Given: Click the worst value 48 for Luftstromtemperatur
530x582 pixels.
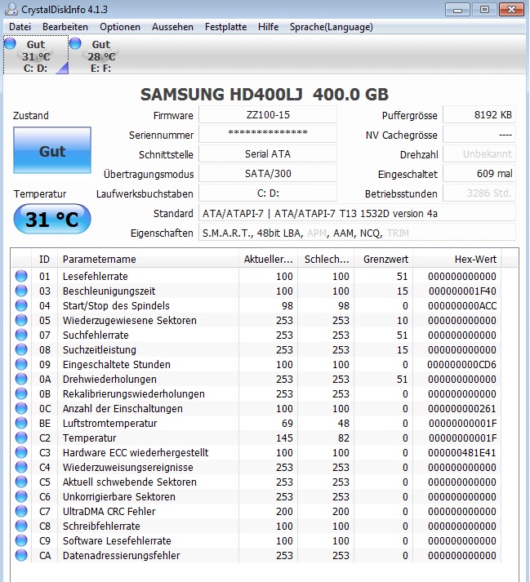Looking at the screenshot, I should pyautogui.click(x=343, y=423).
